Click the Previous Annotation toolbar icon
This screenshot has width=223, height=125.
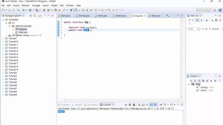(x=102, y=10)
